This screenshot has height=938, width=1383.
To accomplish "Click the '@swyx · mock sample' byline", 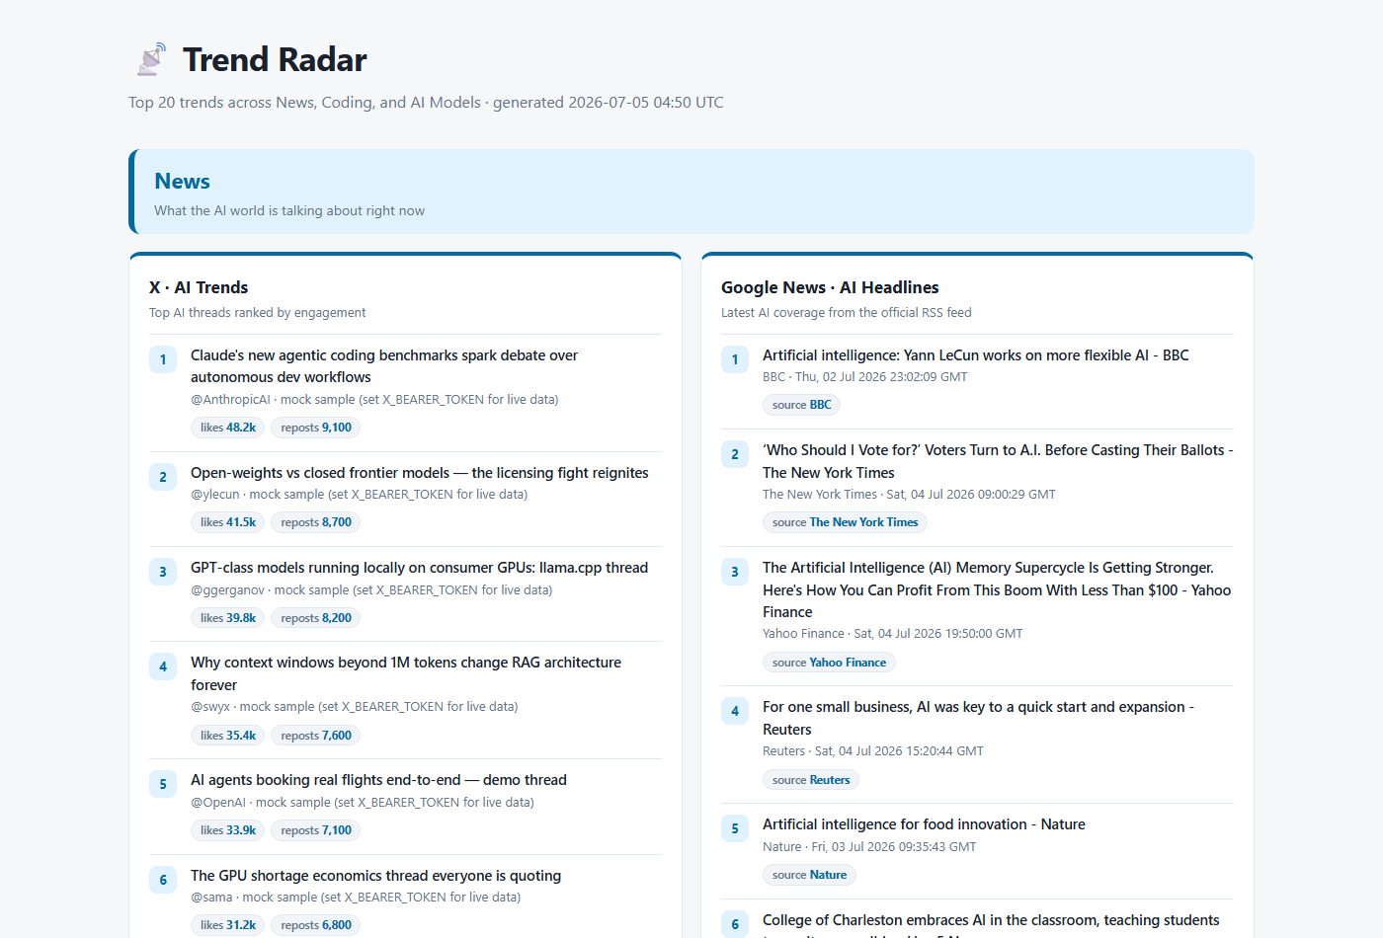I will click(354, 707).
